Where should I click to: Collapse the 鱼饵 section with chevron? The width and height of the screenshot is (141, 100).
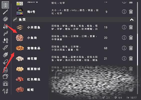(x=132, y=20)
